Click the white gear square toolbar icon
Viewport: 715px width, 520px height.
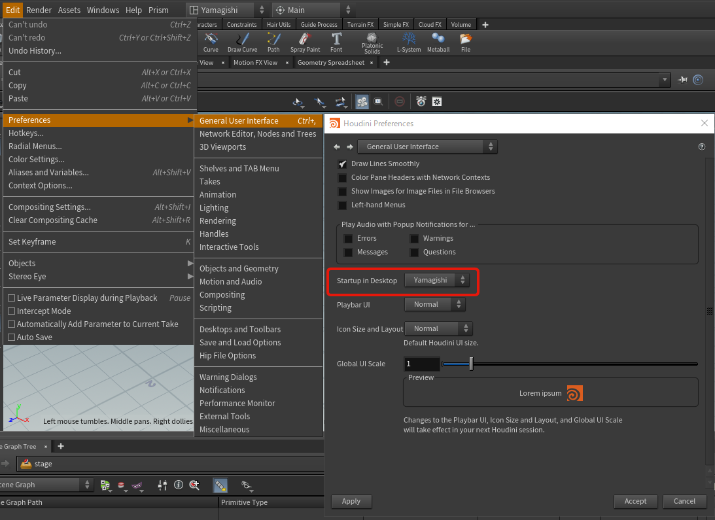coord(437,101)
